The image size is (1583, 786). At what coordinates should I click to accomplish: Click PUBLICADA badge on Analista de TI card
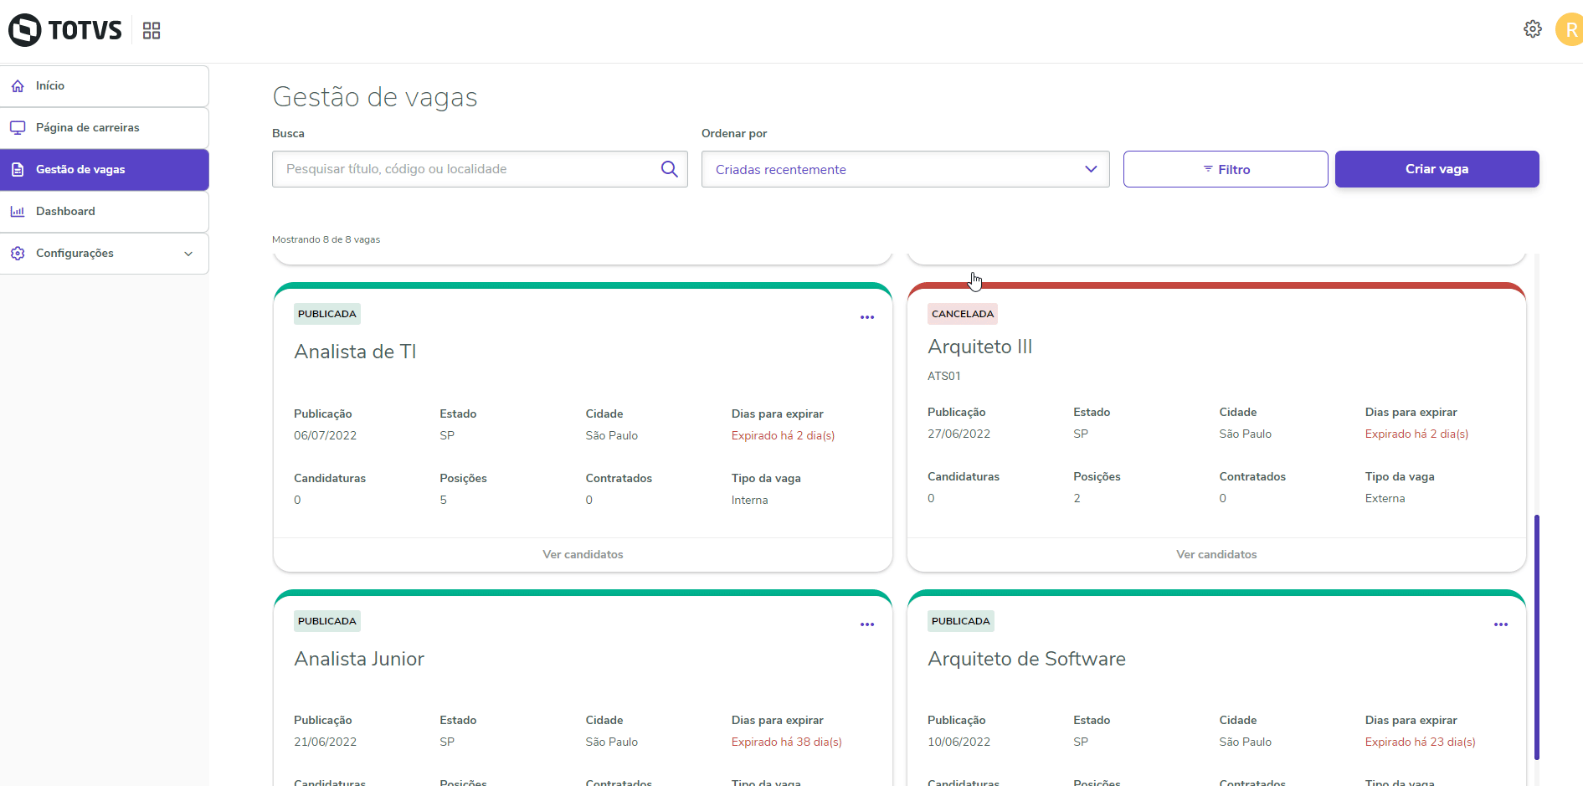point(327,314)
